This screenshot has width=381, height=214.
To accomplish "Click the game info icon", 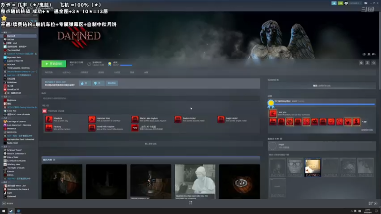I will pos(367,63).
